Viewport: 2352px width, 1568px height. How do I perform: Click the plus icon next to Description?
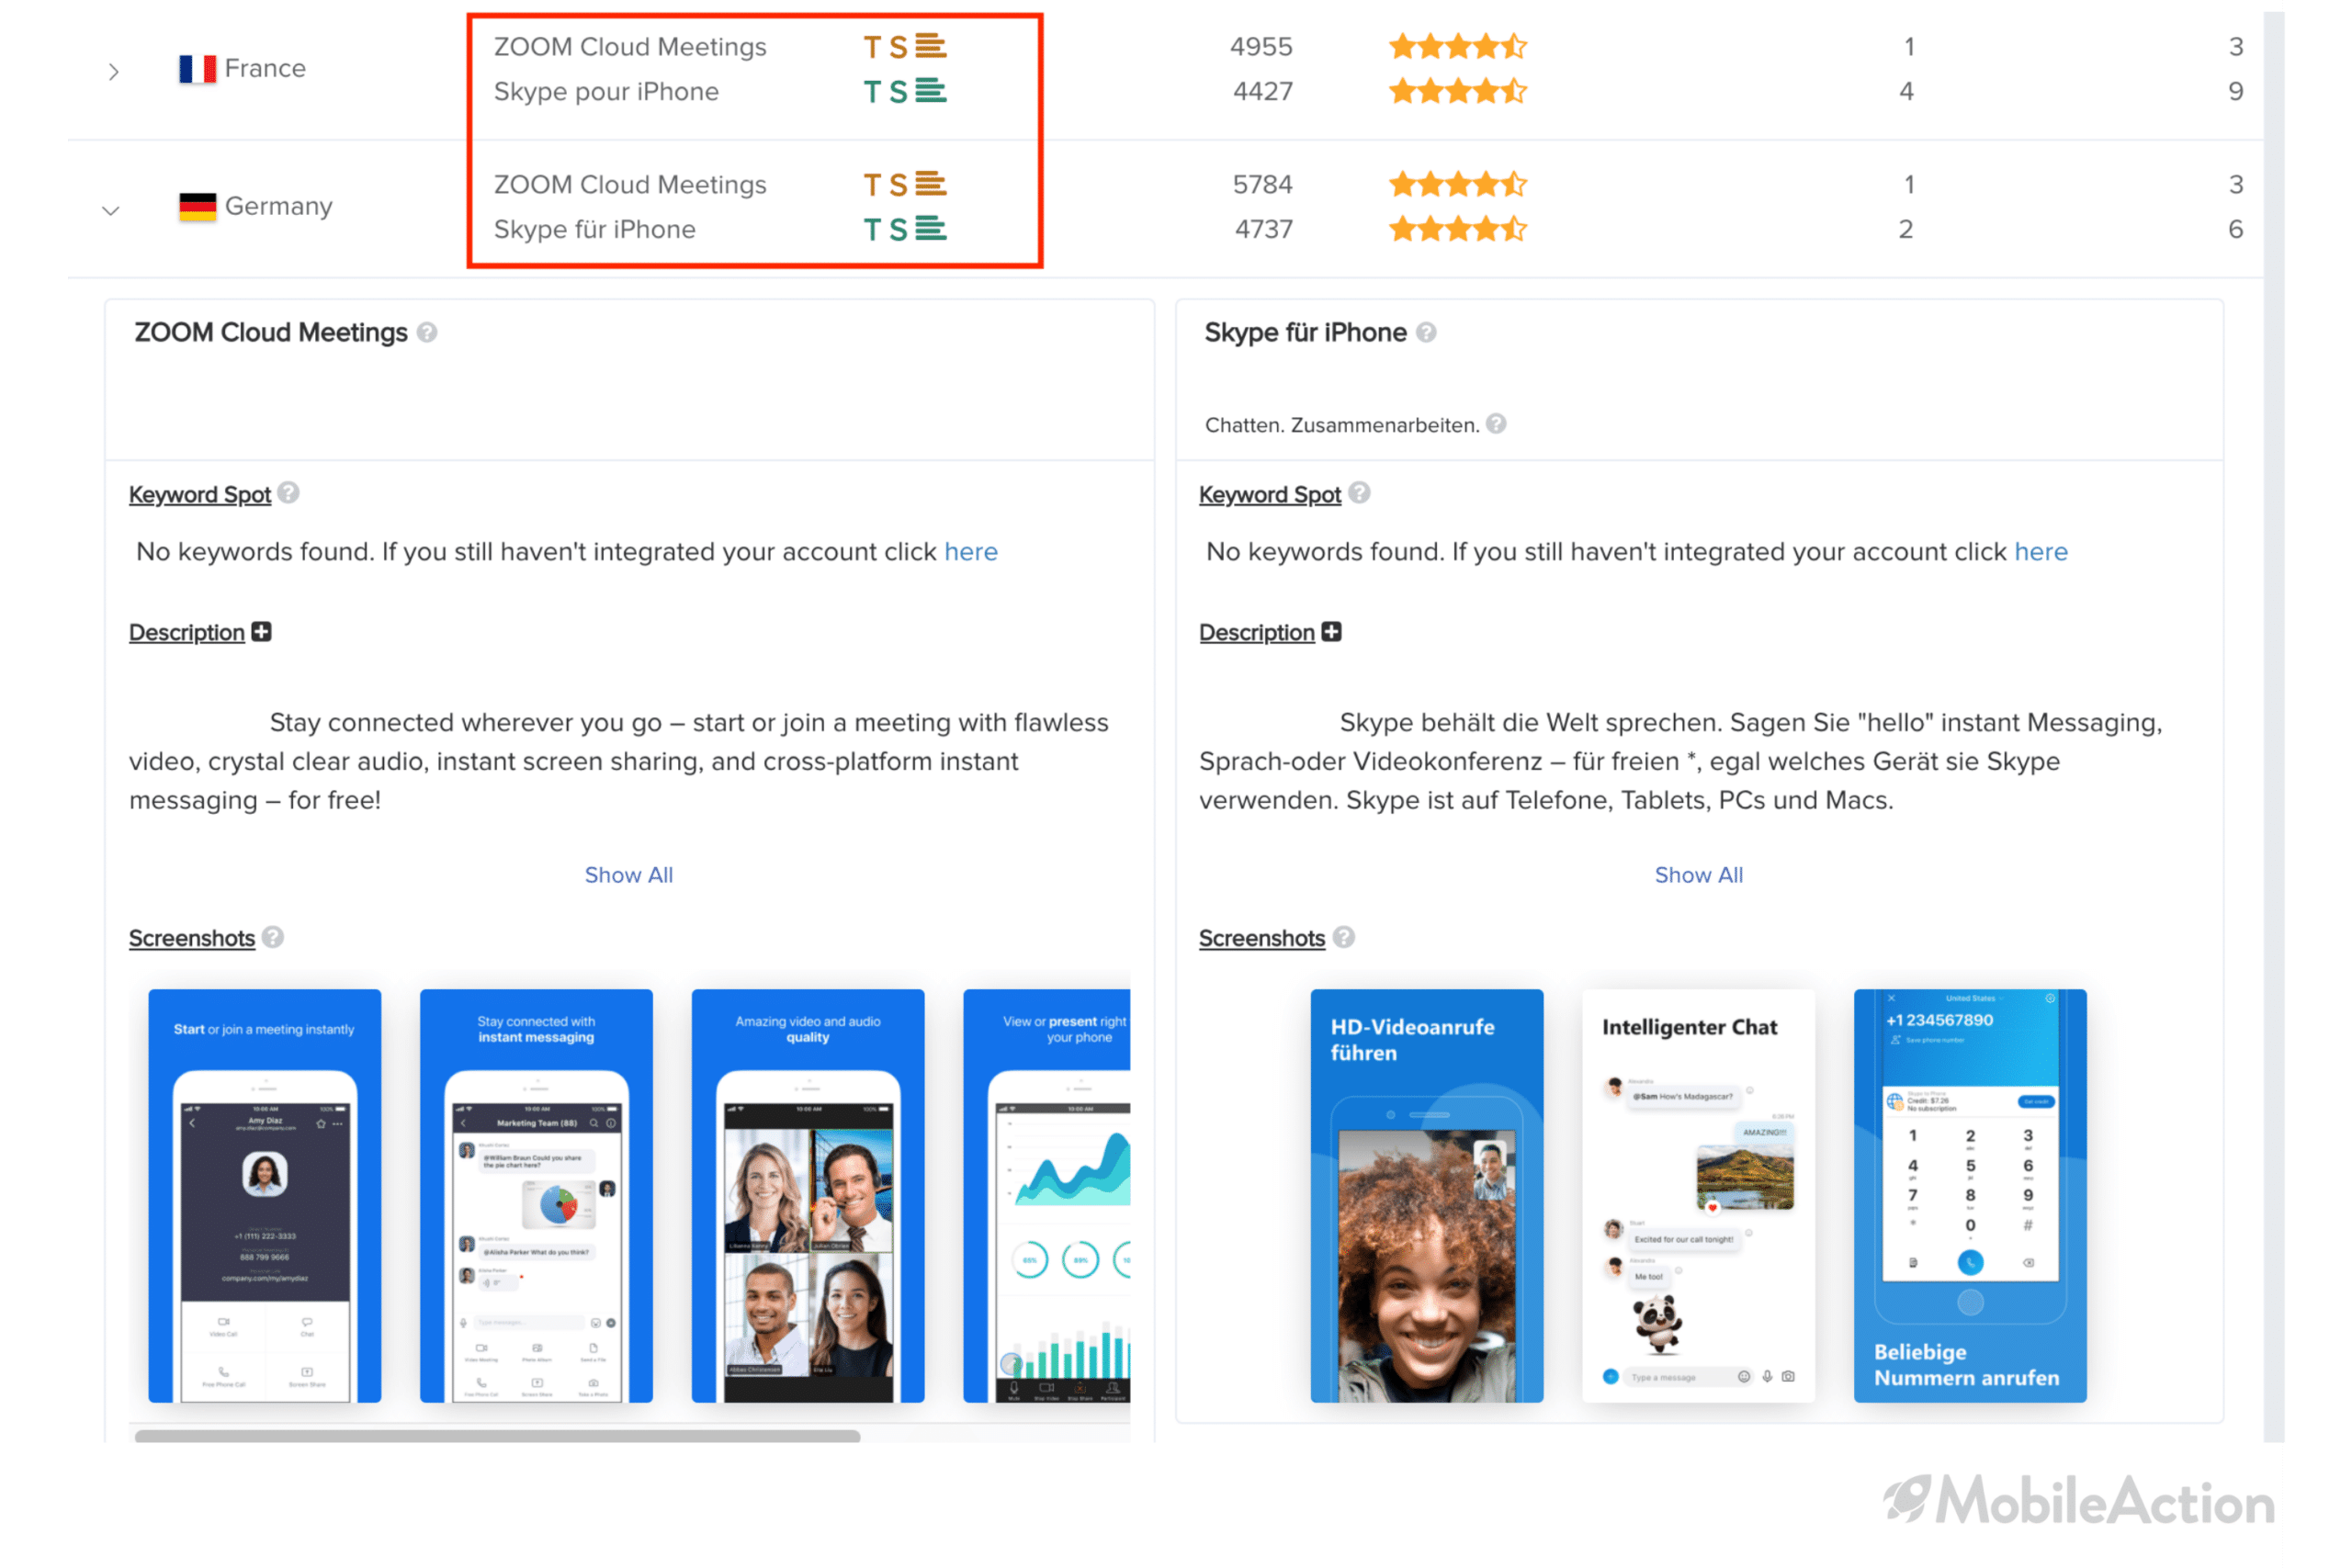[x=261, y=632]
